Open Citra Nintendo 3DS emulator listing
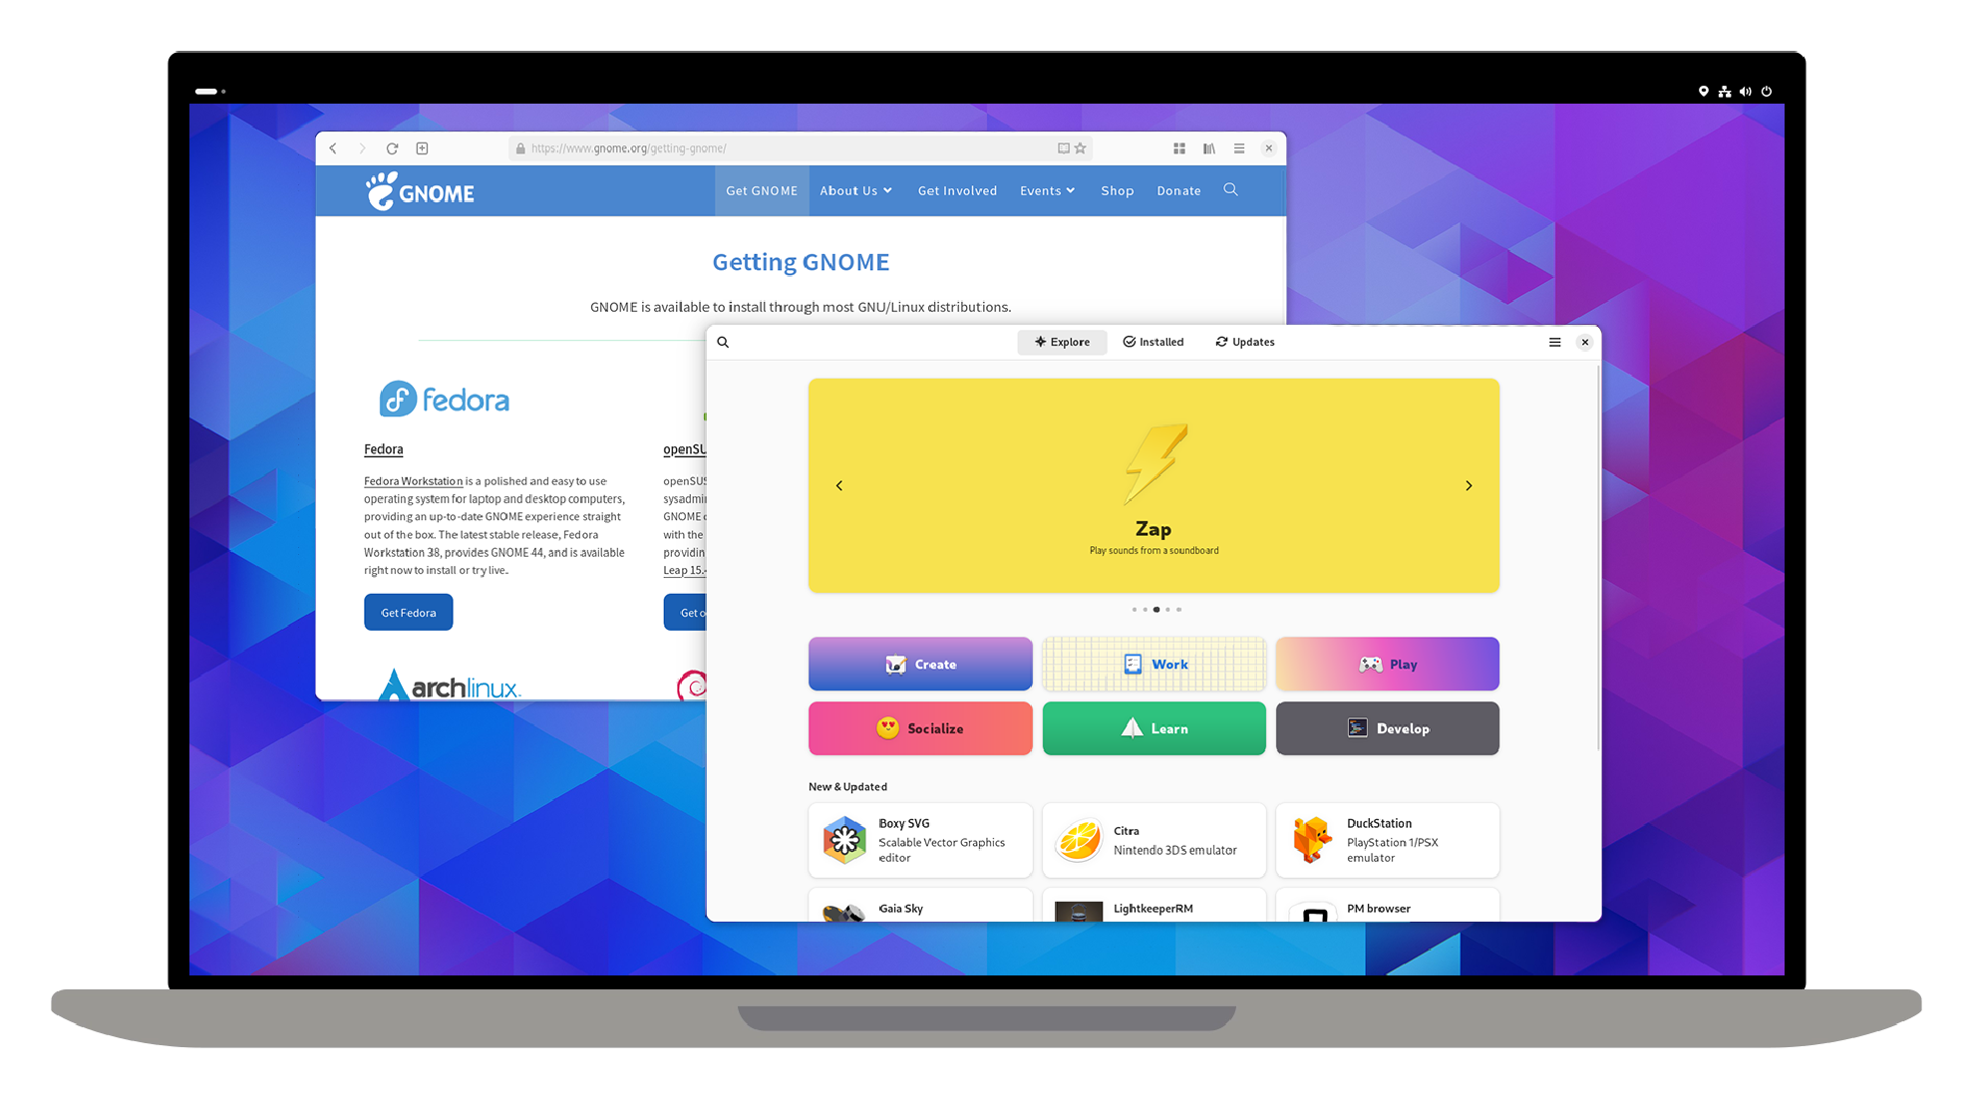Screen dimensions: 1974x1100 point(1152,839)
